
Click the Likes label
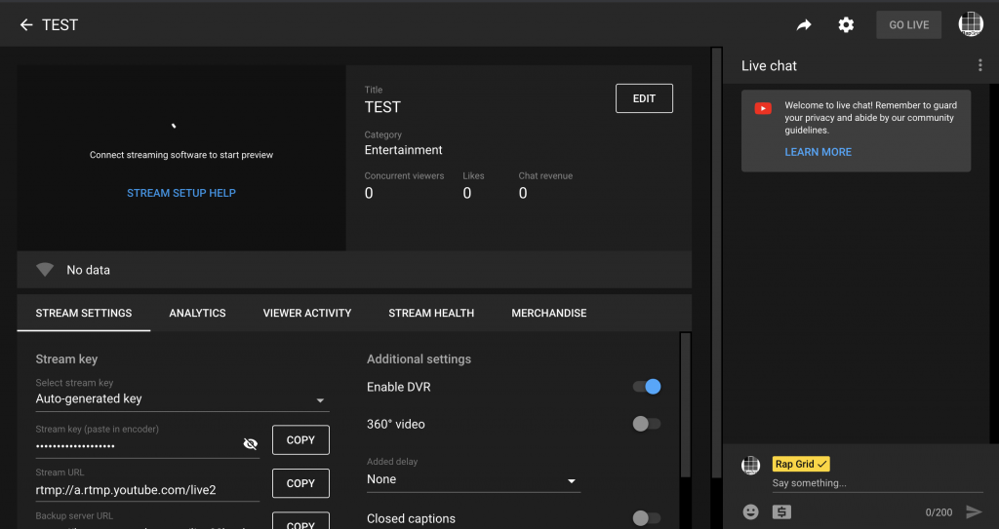click(x=473, y=175)
